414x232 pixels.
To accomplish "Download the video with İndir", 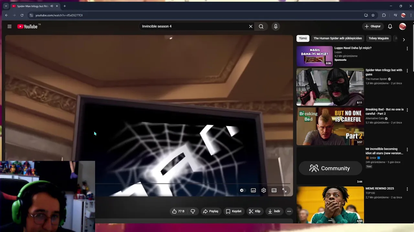I will 274,211.
